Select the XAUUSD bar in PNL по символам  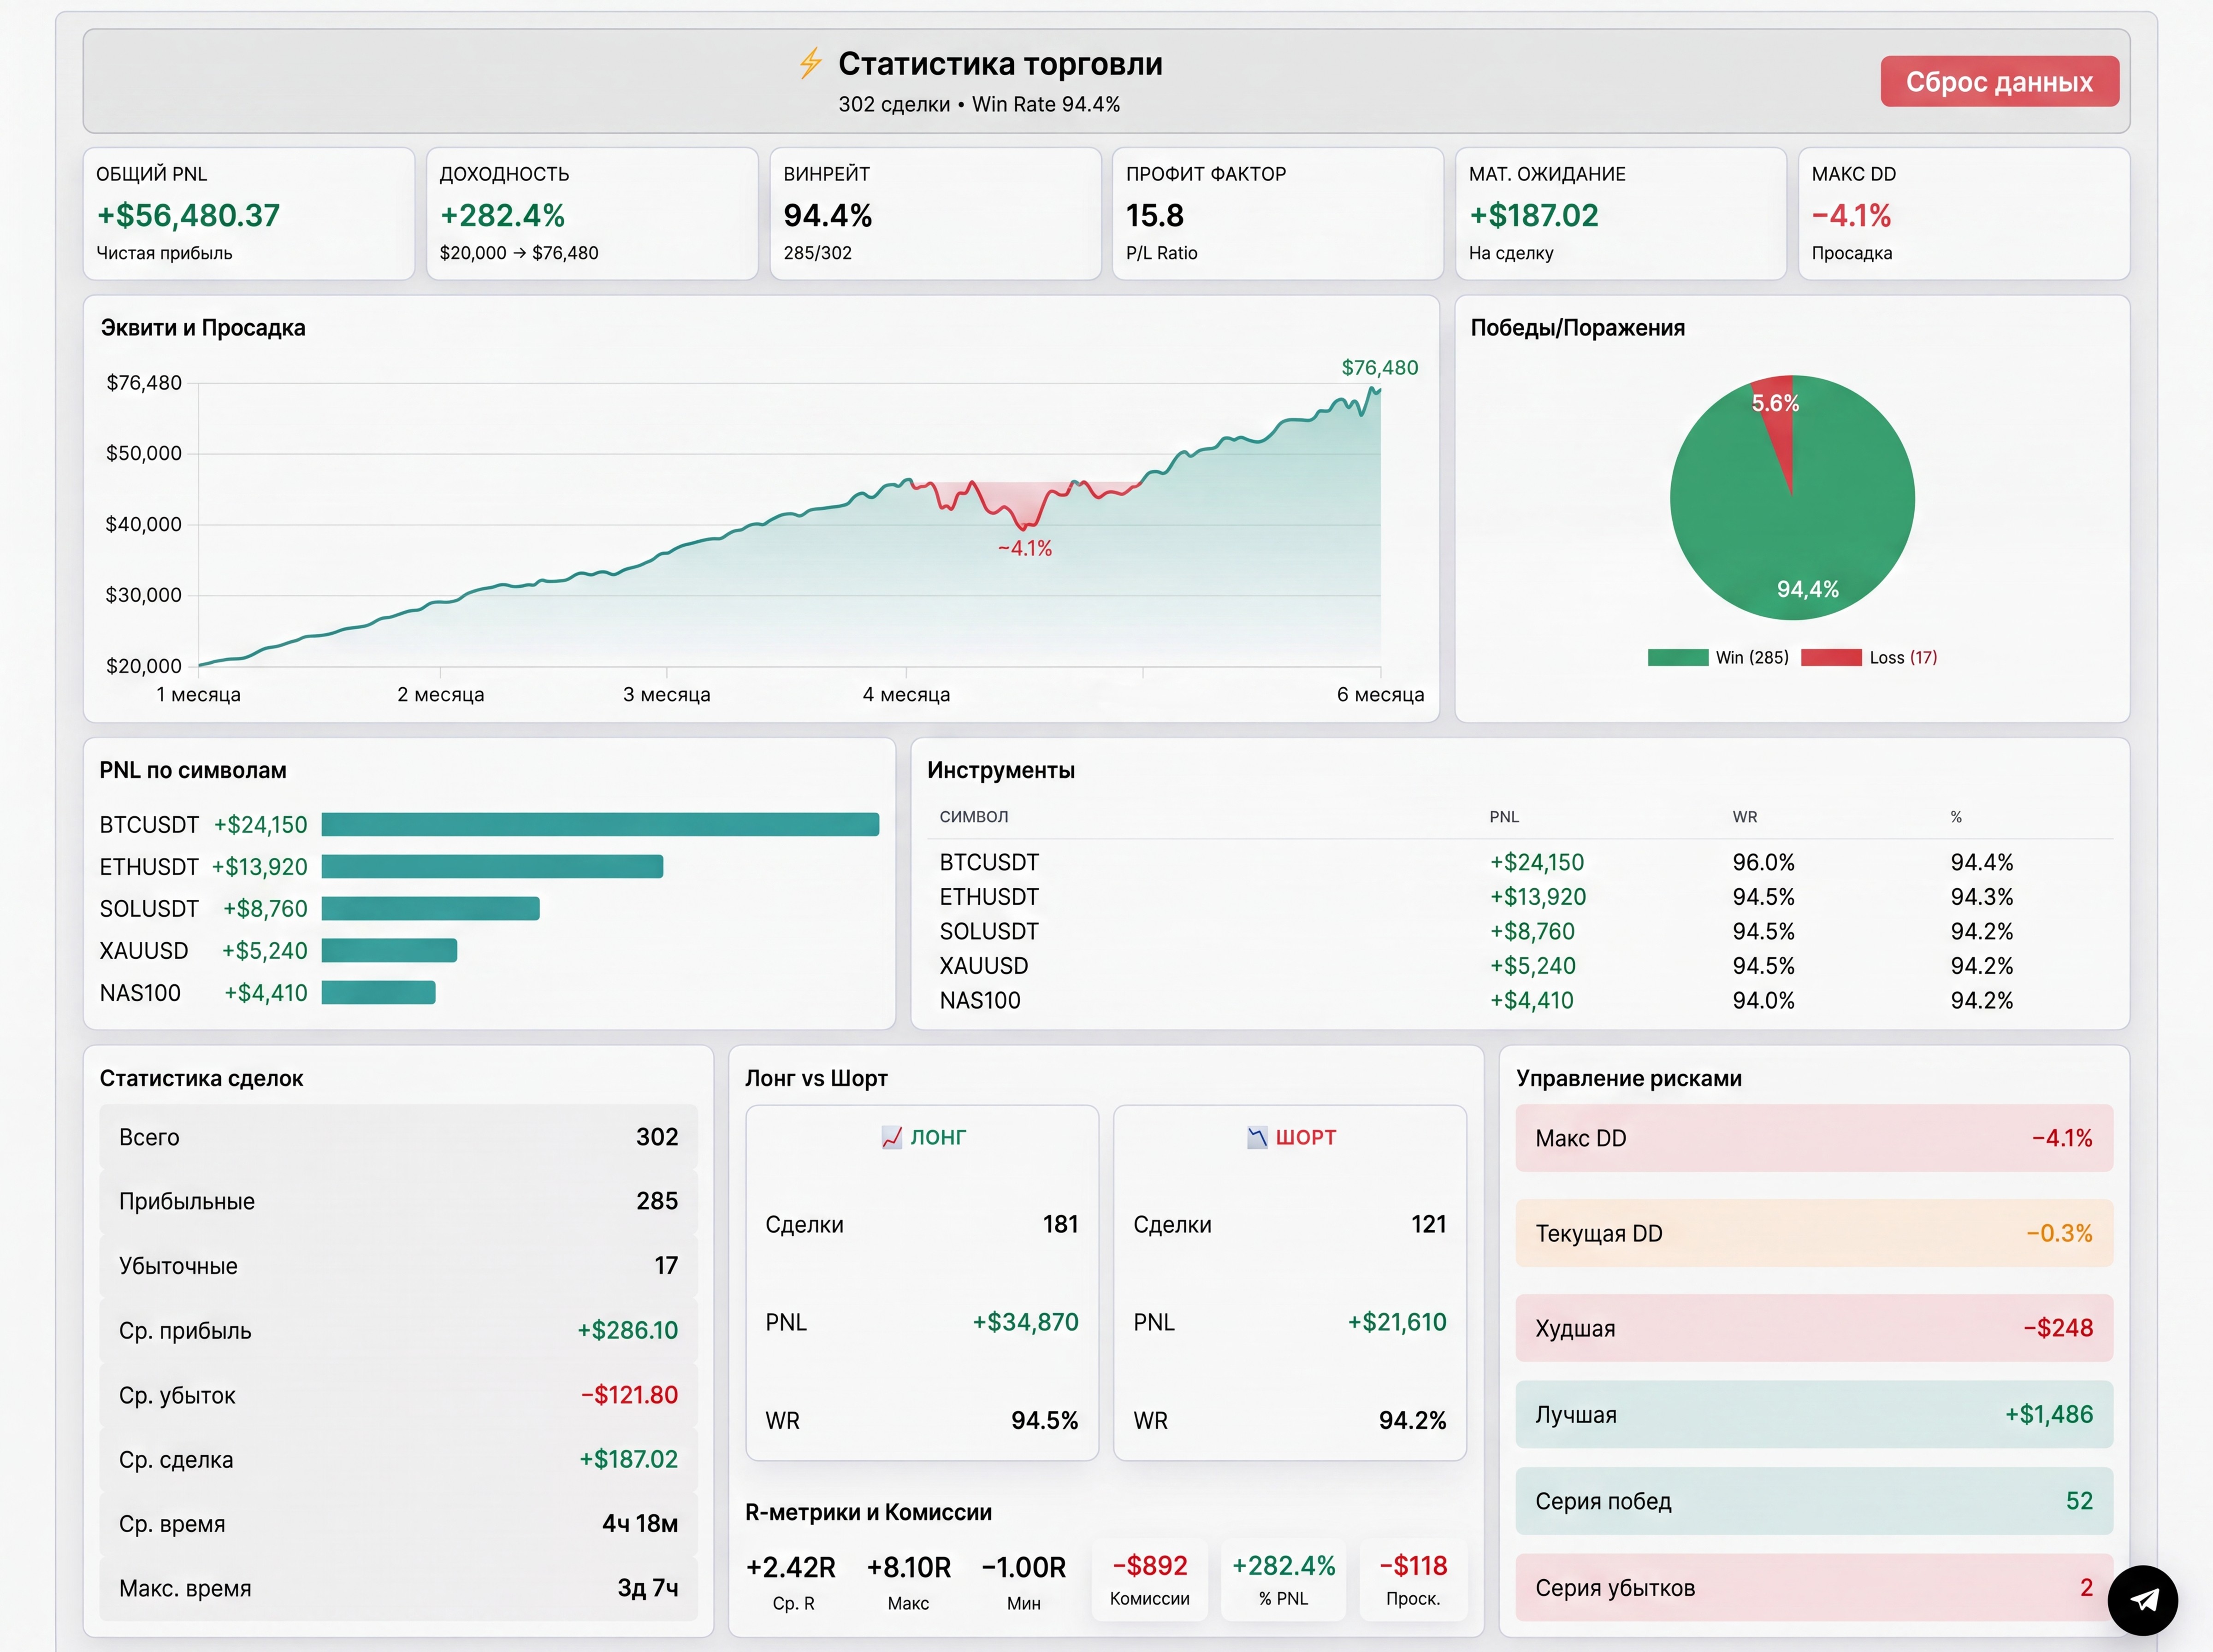389,950
